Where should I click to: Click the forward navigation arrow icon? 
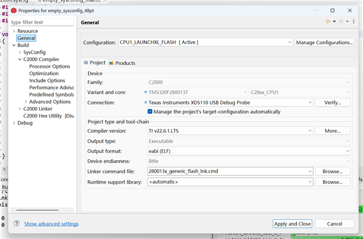341,22
